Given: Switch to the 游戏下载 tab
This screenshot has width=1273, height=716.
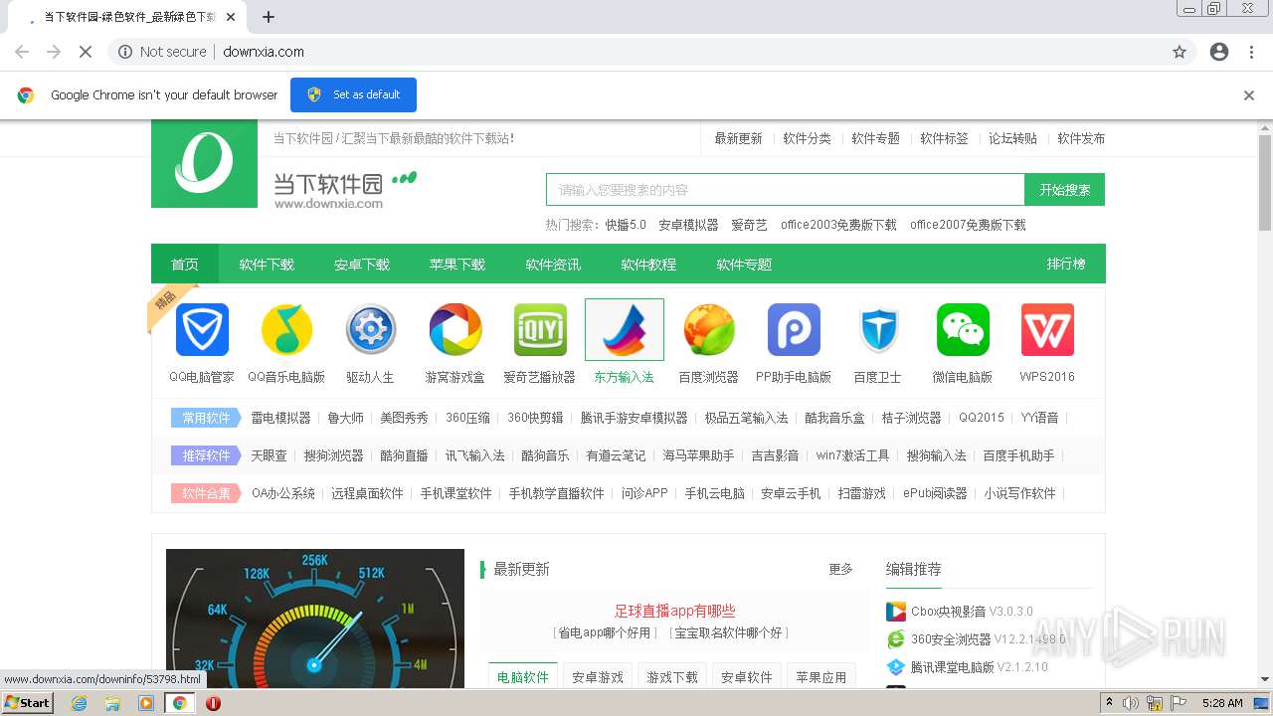Looking at the screenshot, I should tap(672, 676).
